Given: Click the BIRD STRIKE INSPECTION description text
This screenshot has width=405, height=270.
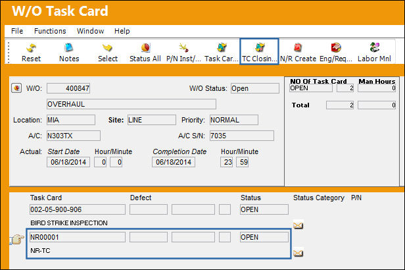Looking at the screenshot, I should [69, 223].
